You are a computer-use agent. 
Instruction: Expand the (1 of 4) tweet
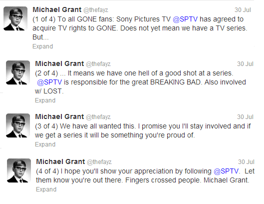point(43,46)
